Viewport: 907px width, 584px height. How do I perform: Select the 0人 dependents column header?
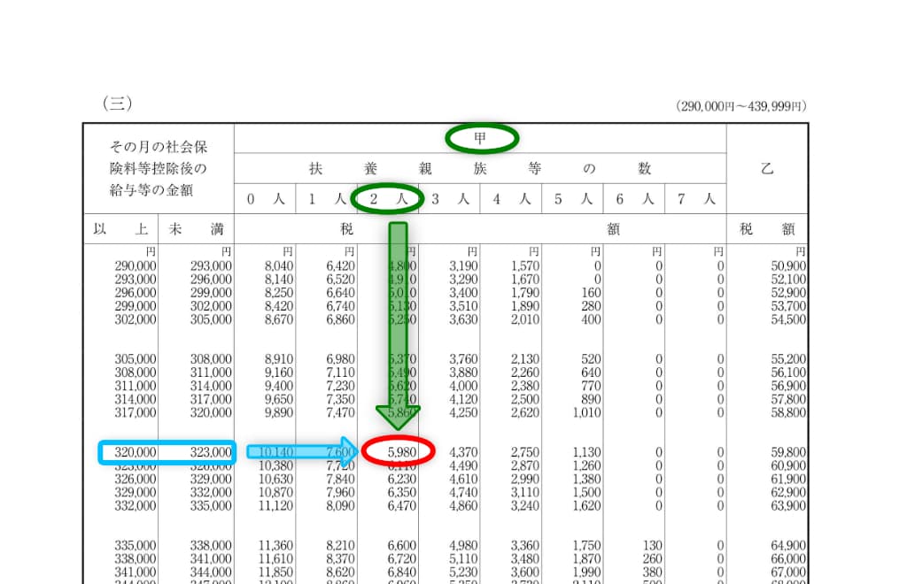(x=266, y=199)
